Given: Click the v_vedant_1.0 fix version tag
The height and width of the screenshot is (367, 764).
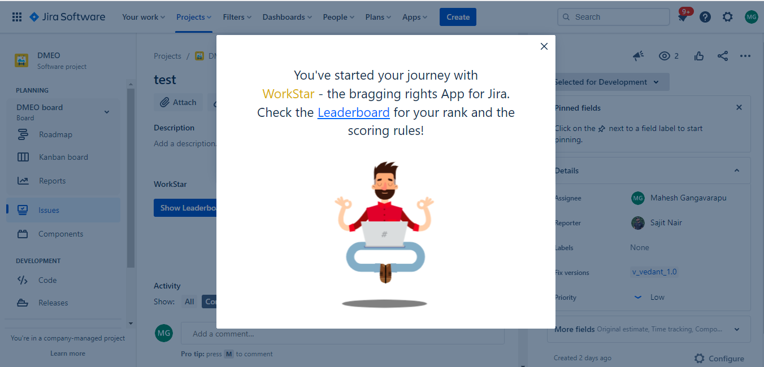Looking at the screenshot, I should click(x=654, y=272).
